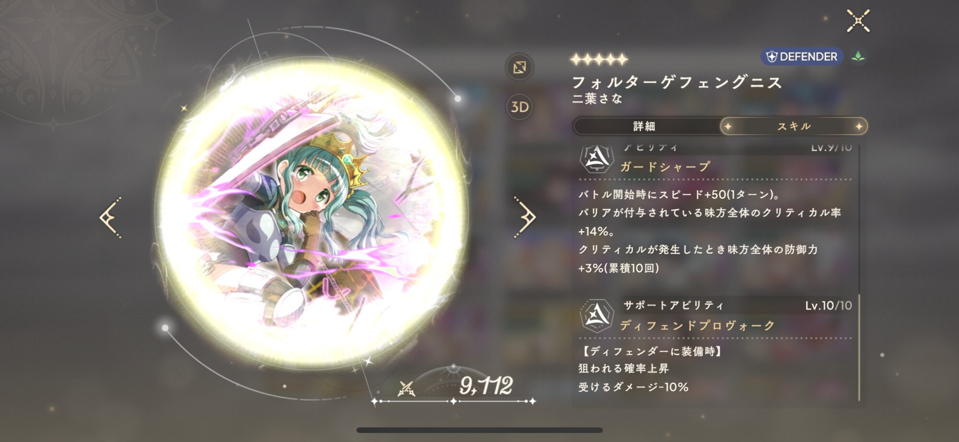This screenshot has width=959, height=442.
Task: Select the ガードシャープ skill name
Action: point(665,167)
